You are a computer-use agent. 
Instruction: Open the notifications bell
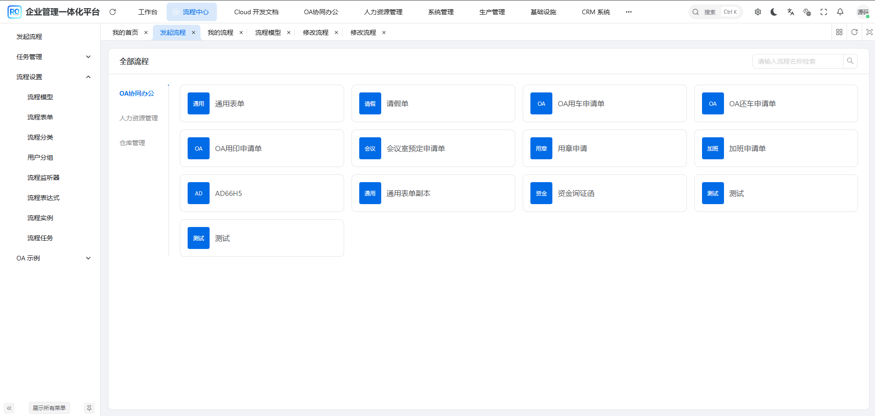tap(840, 12)
